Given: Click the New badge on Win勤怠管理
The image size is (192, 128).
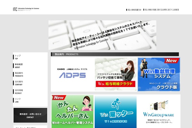Looking at the screenshot, I should coord(172,60).
